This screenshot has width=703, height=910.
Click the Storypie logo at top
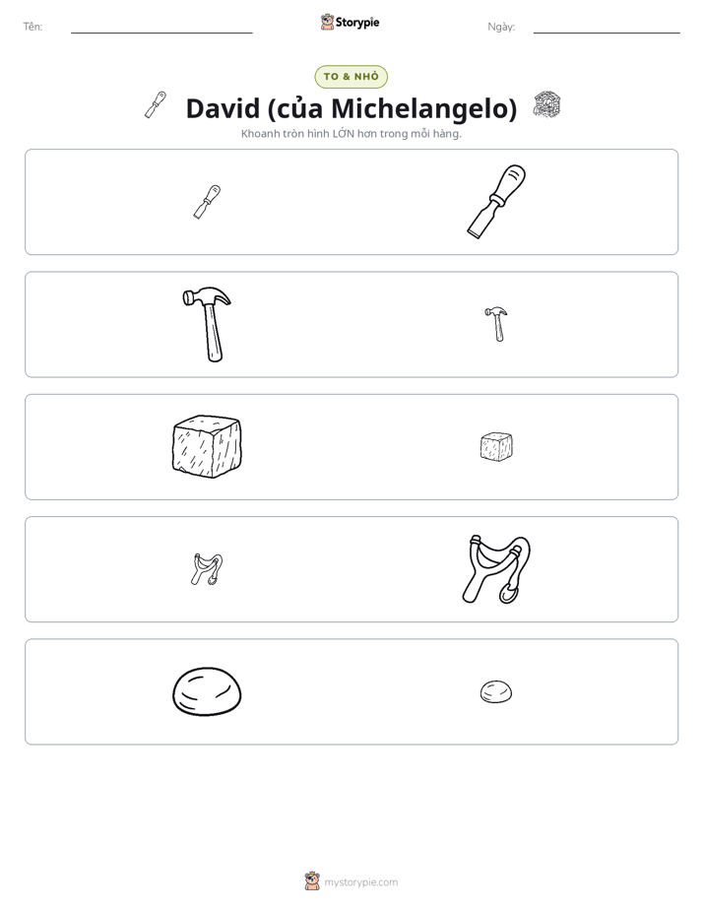click(x=350, y=22)
